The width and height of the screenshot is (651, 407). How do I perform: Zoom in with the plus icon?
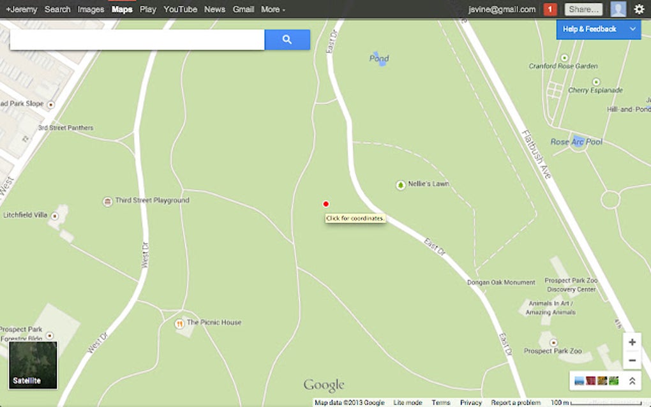(x=632, y=342)
